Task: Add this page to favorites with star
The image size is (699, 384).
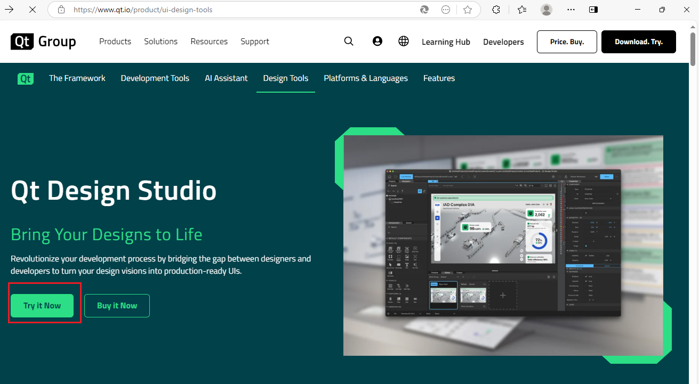Action: pos(468,10)
